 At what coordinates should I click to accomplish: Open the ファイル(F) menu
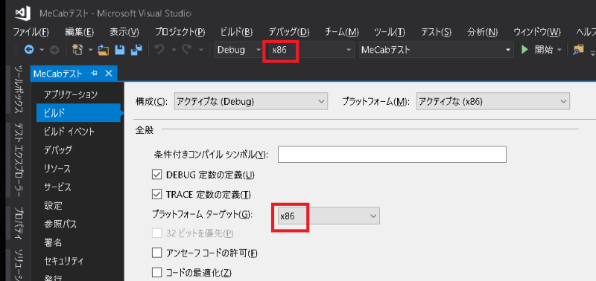click(x=31, y=32)
